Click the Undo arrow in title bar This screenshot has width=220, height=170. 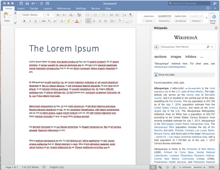(33, 3)
